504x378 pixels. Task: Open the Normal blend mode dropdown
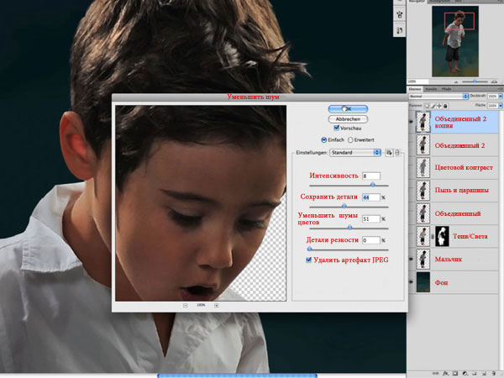(x=438, y=97)
